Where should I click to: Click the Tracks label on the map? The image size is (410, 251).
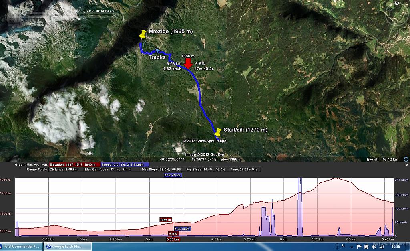coord(157,57)
